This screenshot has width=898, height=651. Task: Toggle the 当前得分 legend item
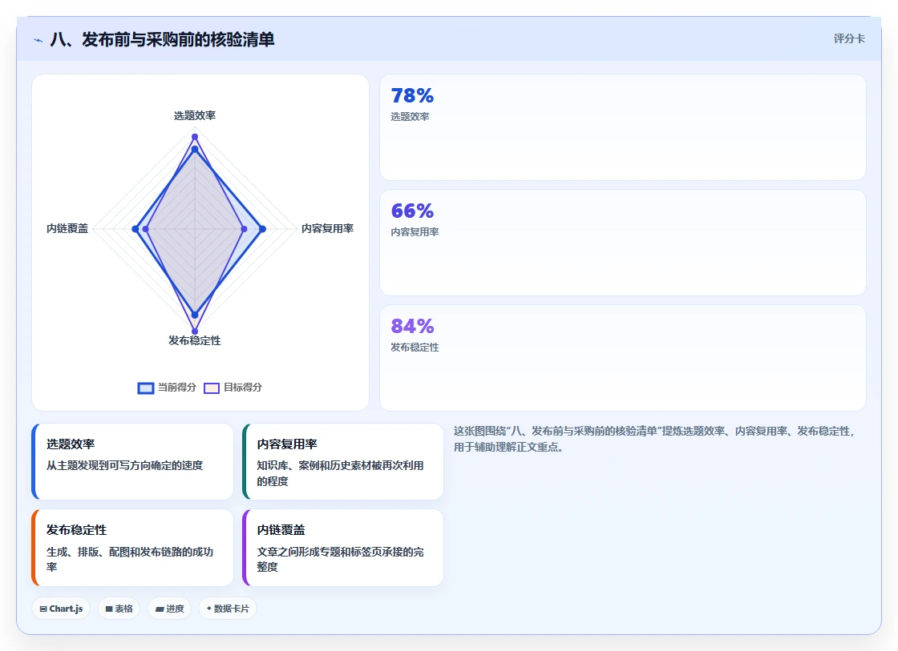pos(167,388)
